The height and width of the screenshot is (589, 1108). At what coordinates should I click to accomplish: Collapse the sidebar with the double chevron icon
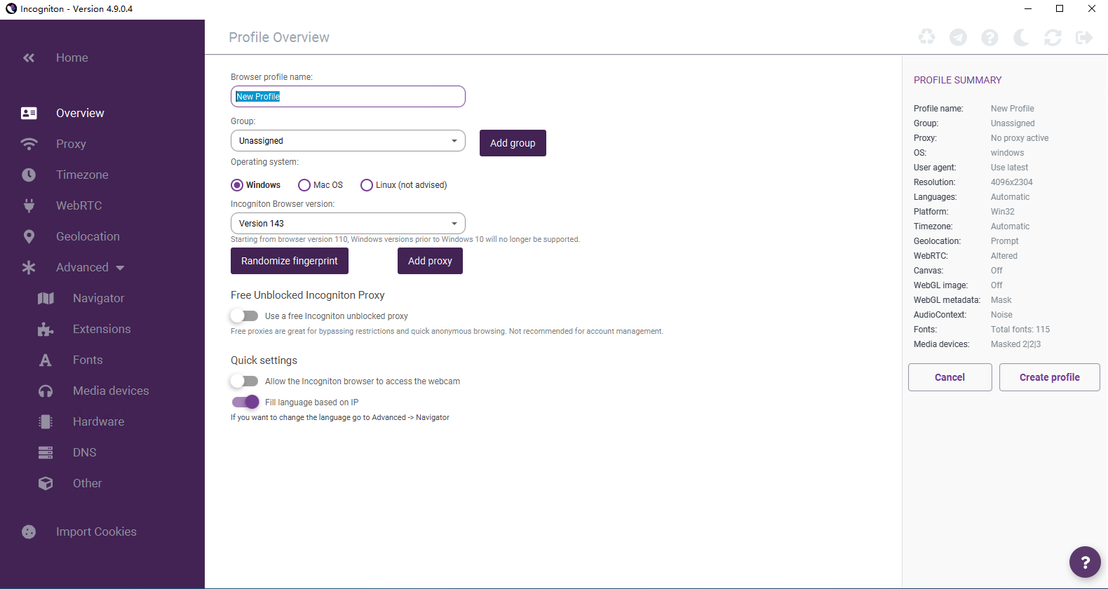coord(29,58)
